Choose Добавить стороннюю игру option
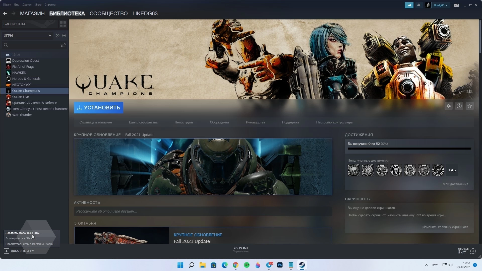Screen dimensions: 482x271 pyautogui.click(x=23, y=233)
